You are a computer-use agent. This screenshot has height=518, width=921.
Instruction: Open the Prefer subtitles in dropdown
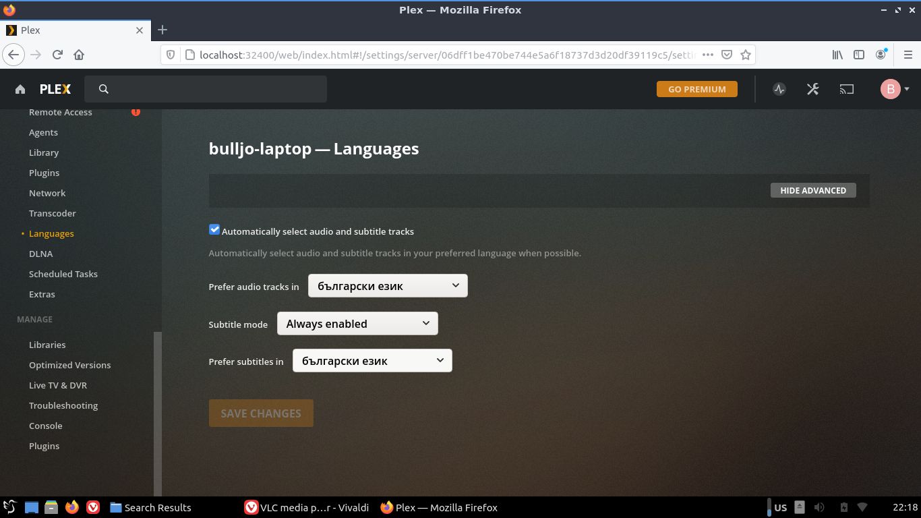pos(372,361)
